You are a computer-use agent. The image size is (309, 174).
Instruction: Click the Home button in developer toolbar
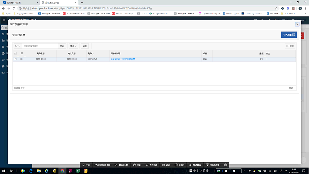pyautogui.click(x=86, y=165)
